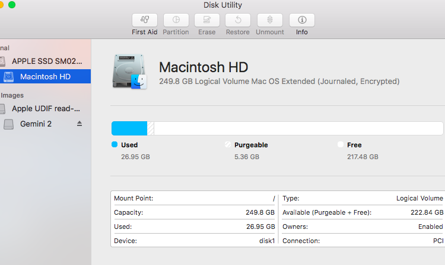This screenshot has height=265, width=445.
Task: Click the Restore toolbar icon
Action: pyautogui.click(x=237, y=20)
